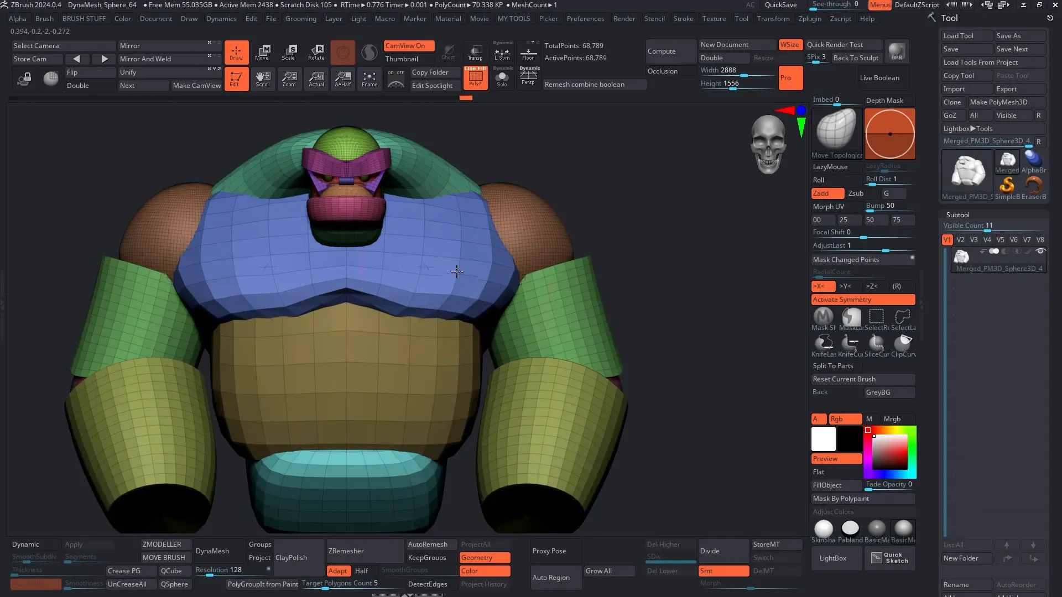Click the L.Sym local symmetry icon
Image resolution: width=1062 pixels, height=597 pixels.
(x=502, y=51)
